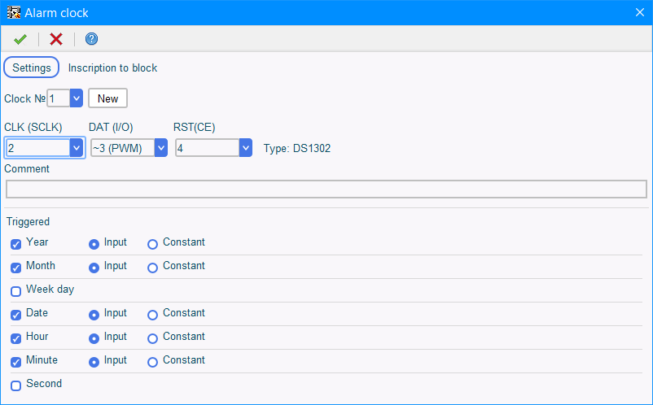Click the Clock № value field showing 1
The image size is (653, 405).
point(59,98)
